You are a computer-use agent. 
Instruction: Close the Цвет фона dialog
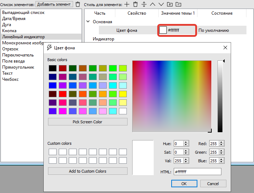[x=225, y=48]
